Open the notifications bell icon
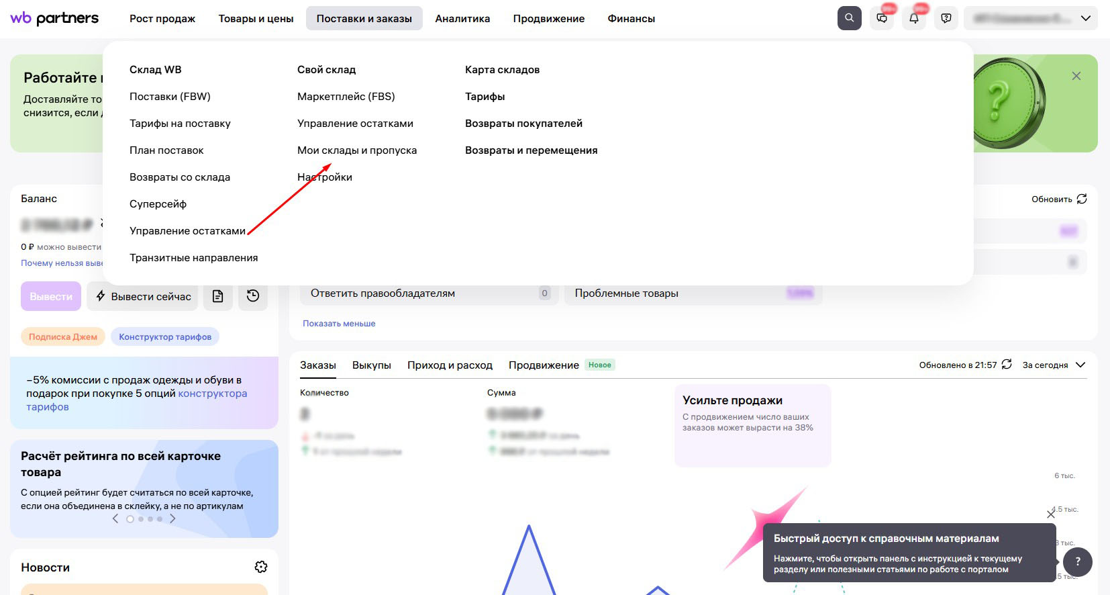1110x595 pixels. click(914, 18)
